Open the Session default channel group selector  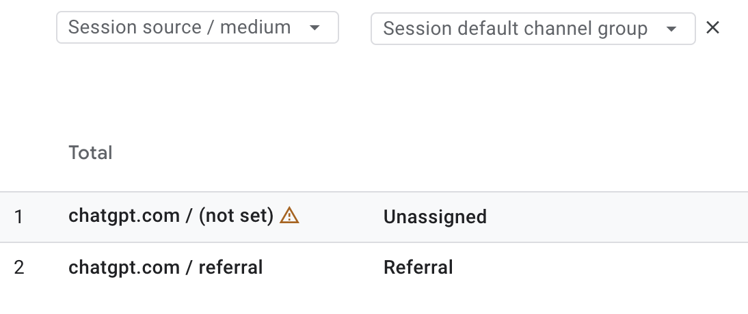pyautogui.click(x=533, y=29)
